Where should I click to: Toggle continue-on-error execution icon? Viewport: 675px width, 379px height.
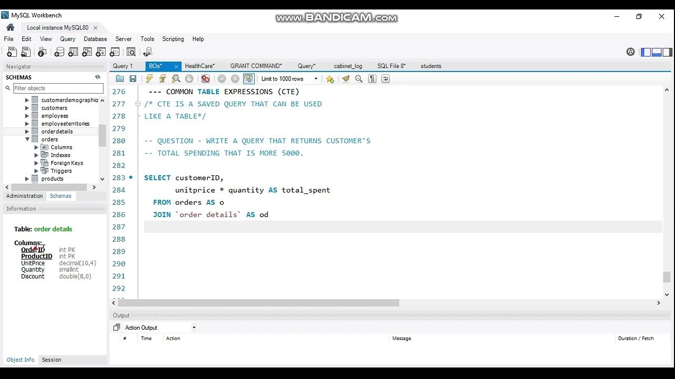pyautogui.click(x=206, y=79)
